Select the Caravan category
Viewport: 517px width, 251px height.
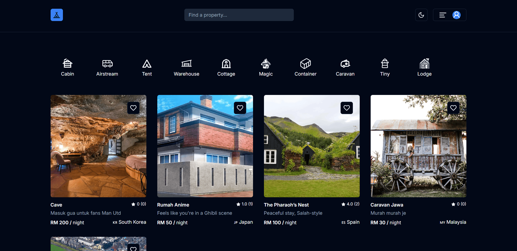click(345, 67)
